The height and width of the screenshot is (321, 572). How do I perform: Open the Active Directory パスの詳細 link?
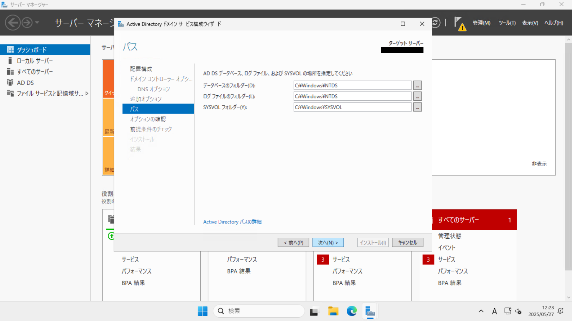232,222
